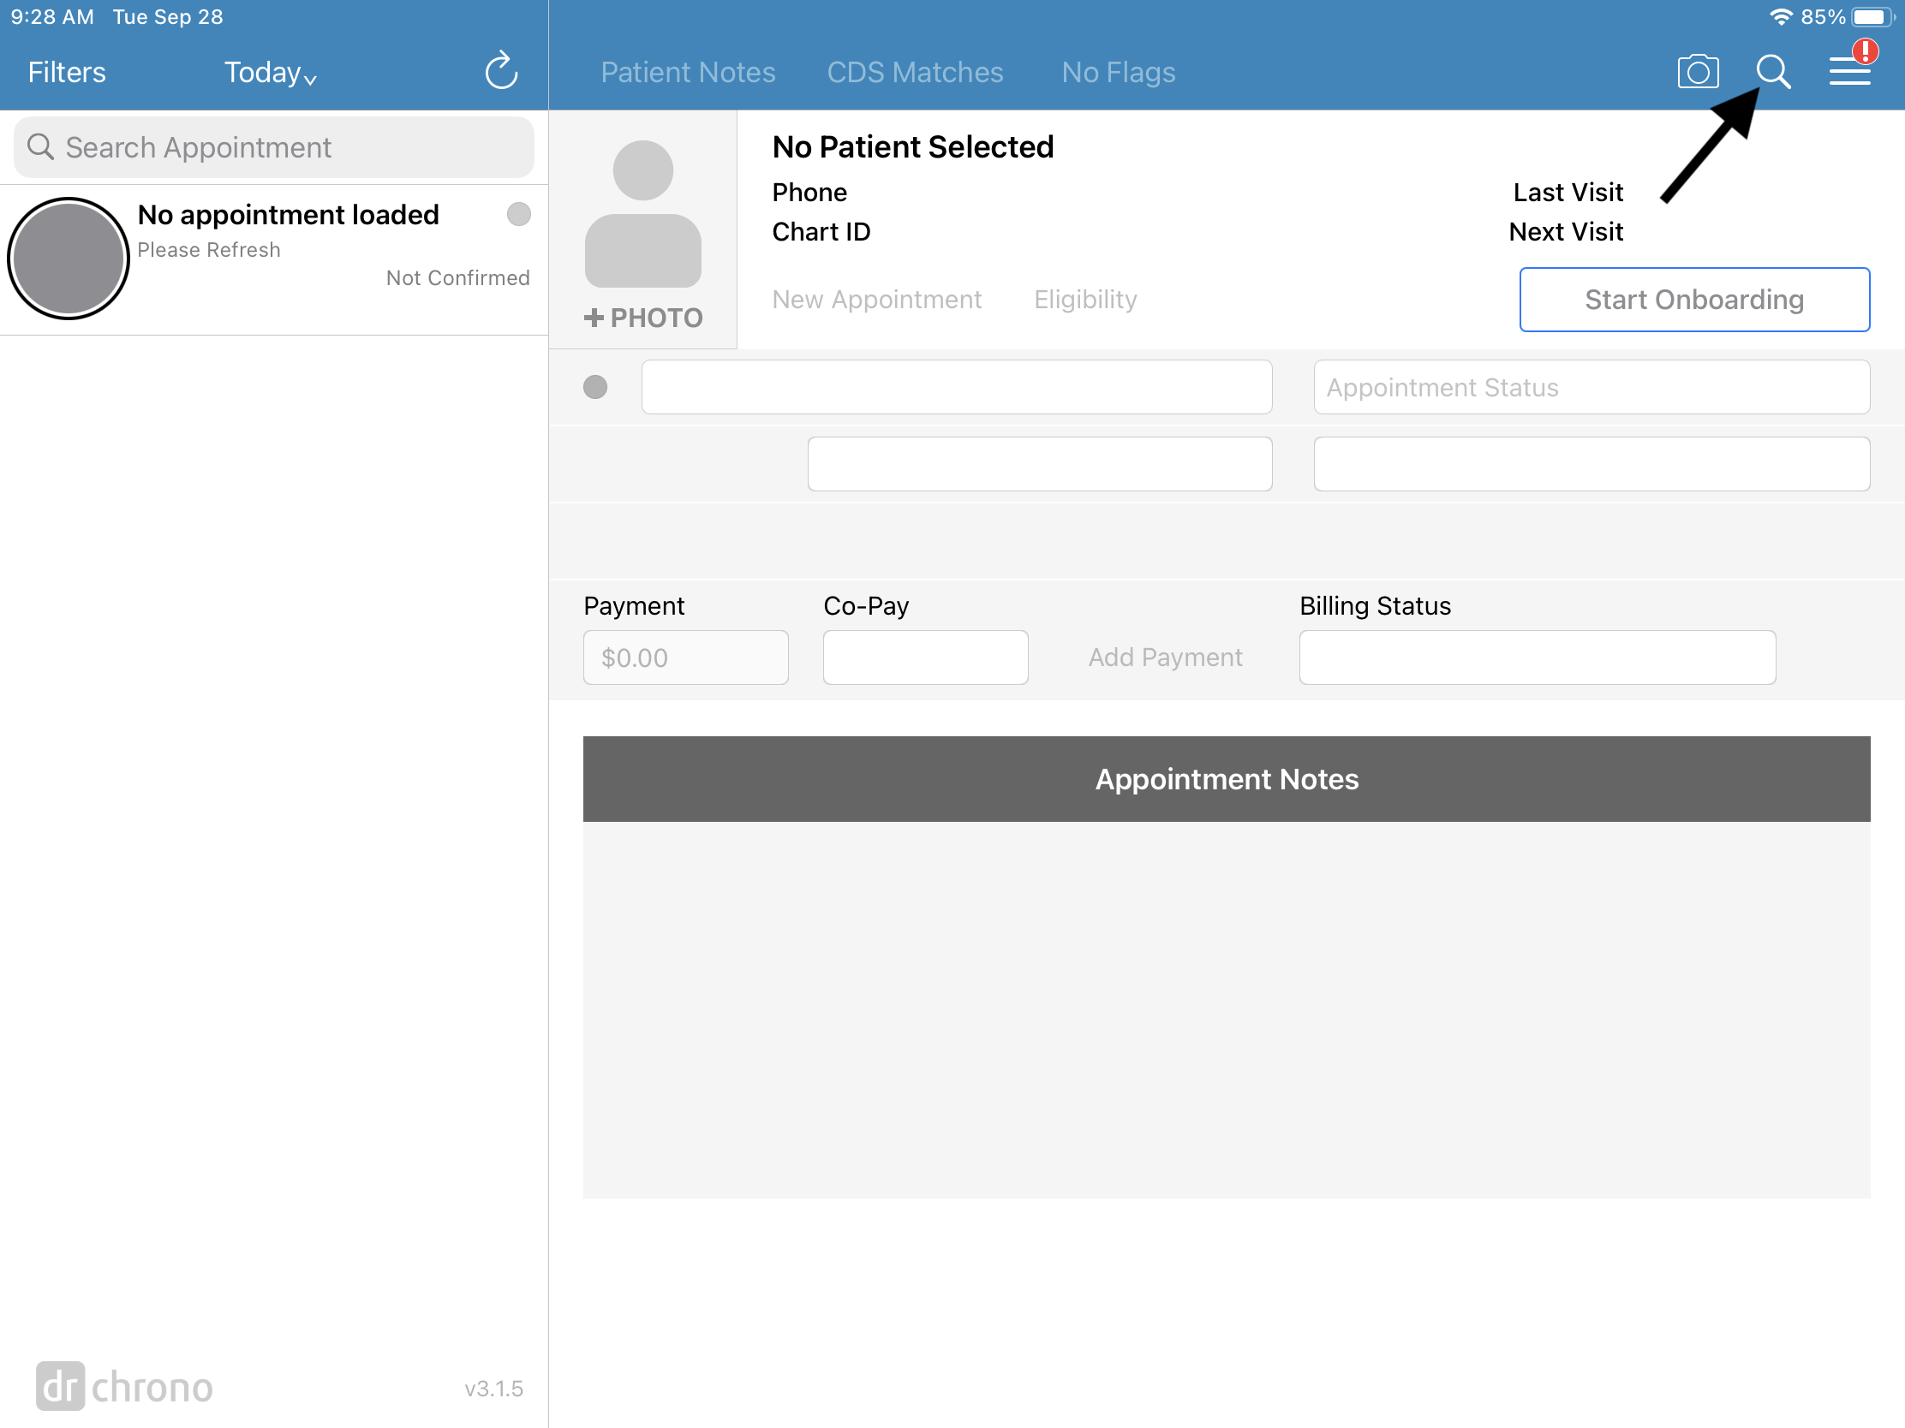Tap the Phone label

pos(809,192)
